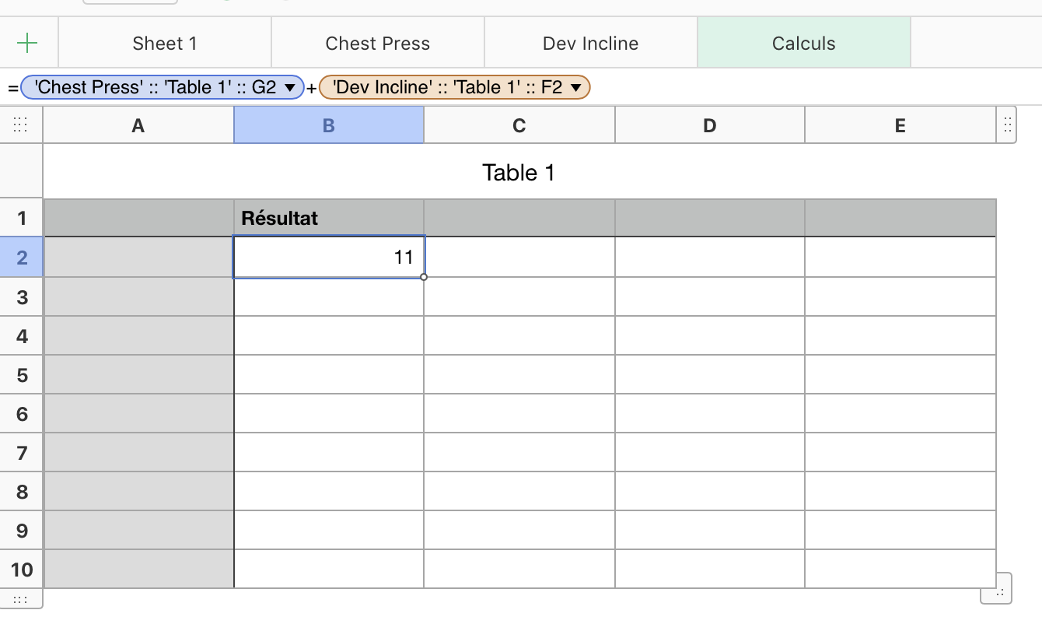Select the row 2 header

coord(22,257)
